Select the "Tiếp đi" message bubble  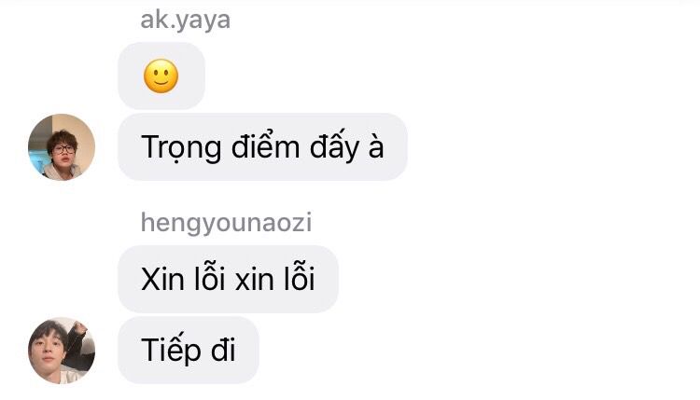coord(189,350)
